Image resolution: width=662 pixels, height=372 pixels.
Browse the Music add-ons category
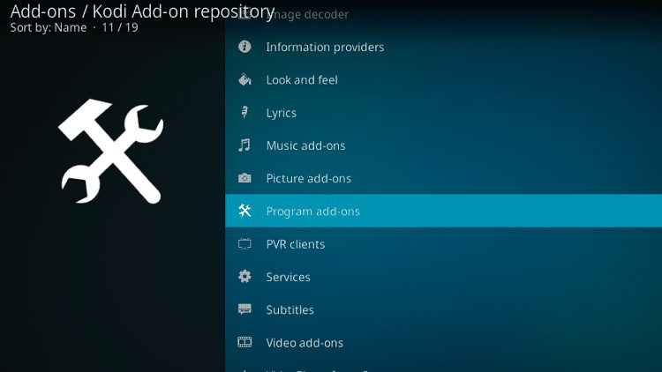point(305,145)
